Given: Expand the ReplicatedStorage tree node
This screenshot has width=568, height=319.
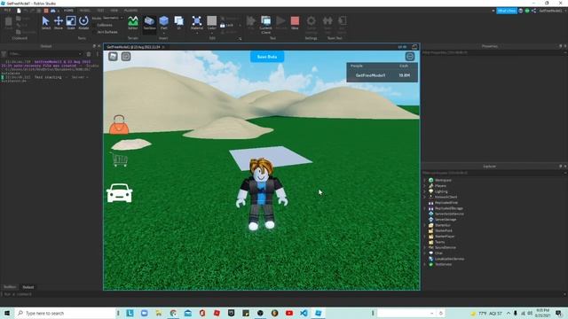Looking at the screenshot, I should 425,208.
